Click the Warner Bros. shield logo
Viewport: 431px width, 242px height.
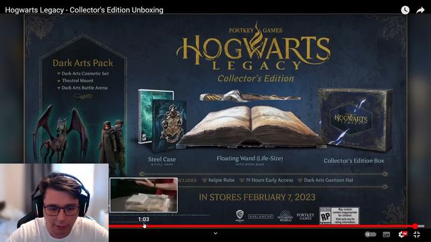click(240, 216)
